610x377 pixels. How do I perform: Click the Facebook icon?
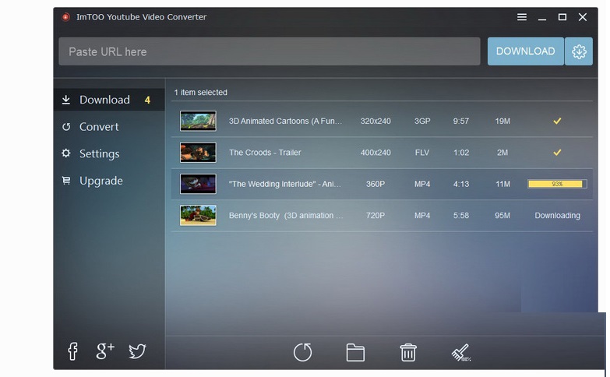point(72,351)
